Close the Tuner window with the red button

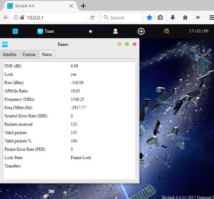click(135, 44)
